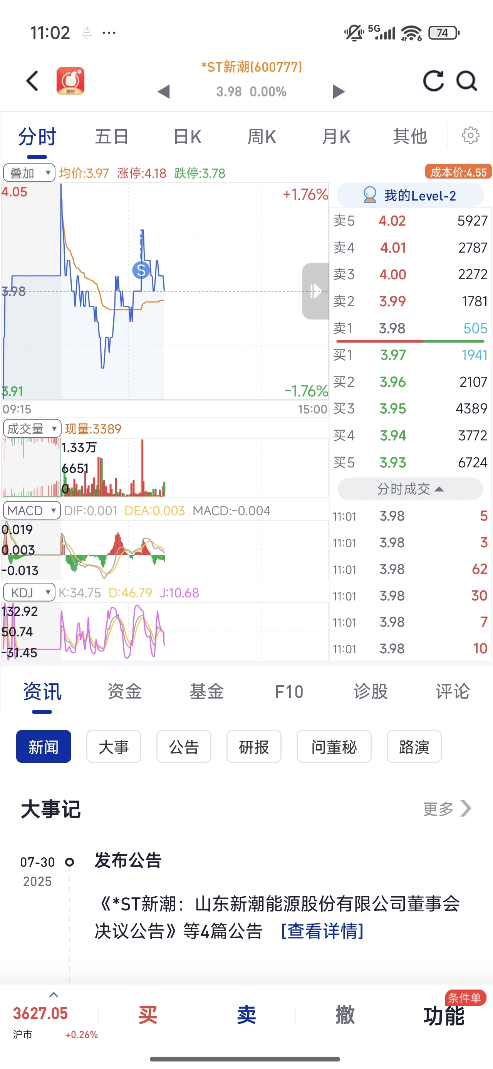Switch to the next stock
Screen dimensions: 493x1069
pyautogui.click(x=339, y=91)
